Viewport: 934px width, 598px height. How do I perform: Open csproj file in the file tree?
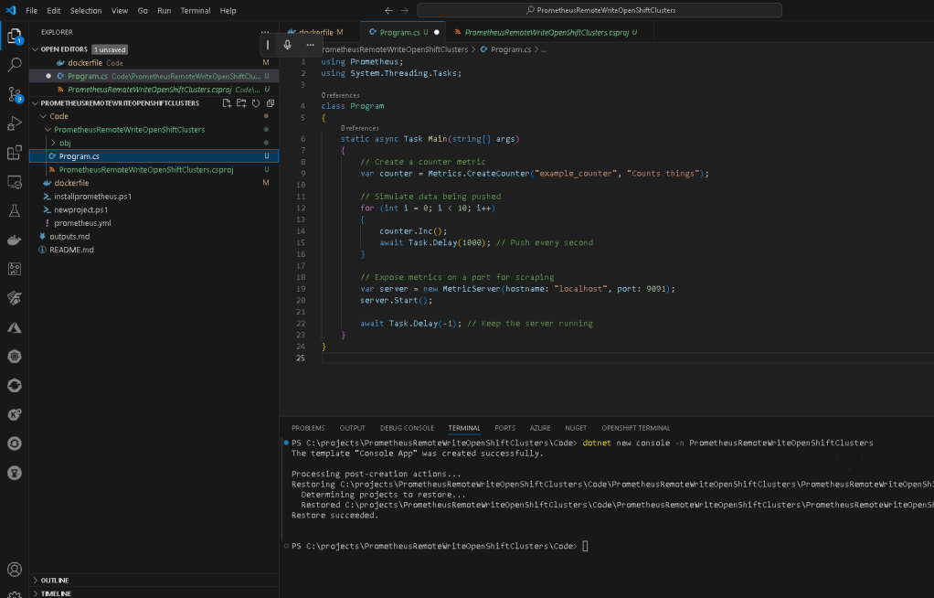154,170
